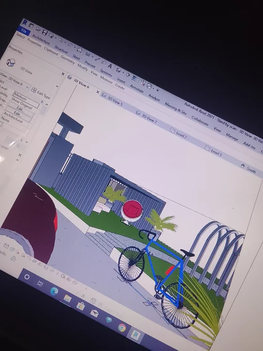
Task: Click the Revit Home icon in quick access toolbar
Action: pyautogui.click(x=31, y=26)
